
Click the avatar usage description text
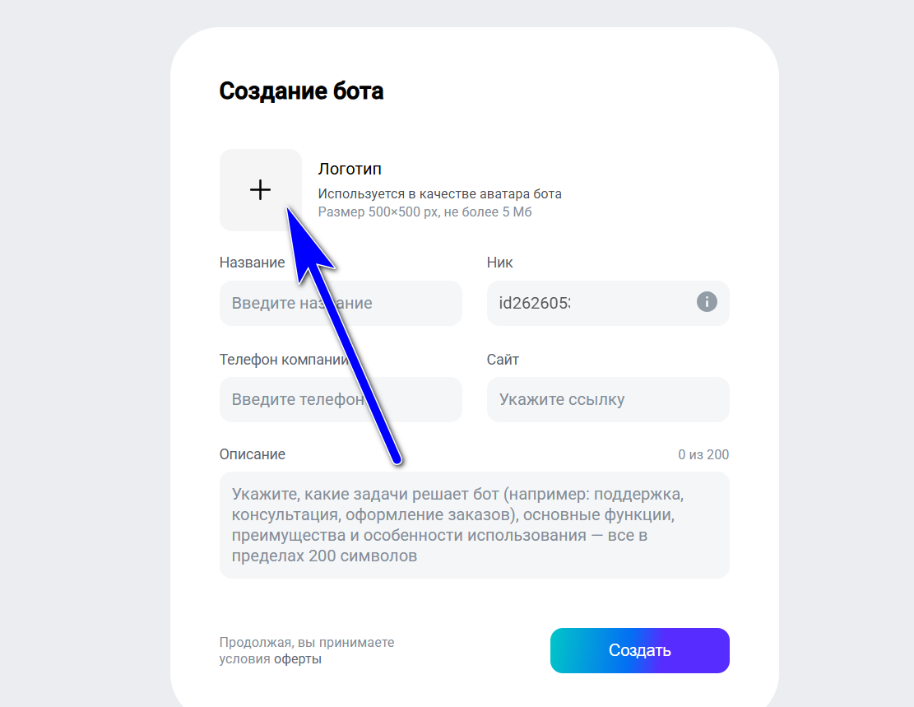point(439,194)
